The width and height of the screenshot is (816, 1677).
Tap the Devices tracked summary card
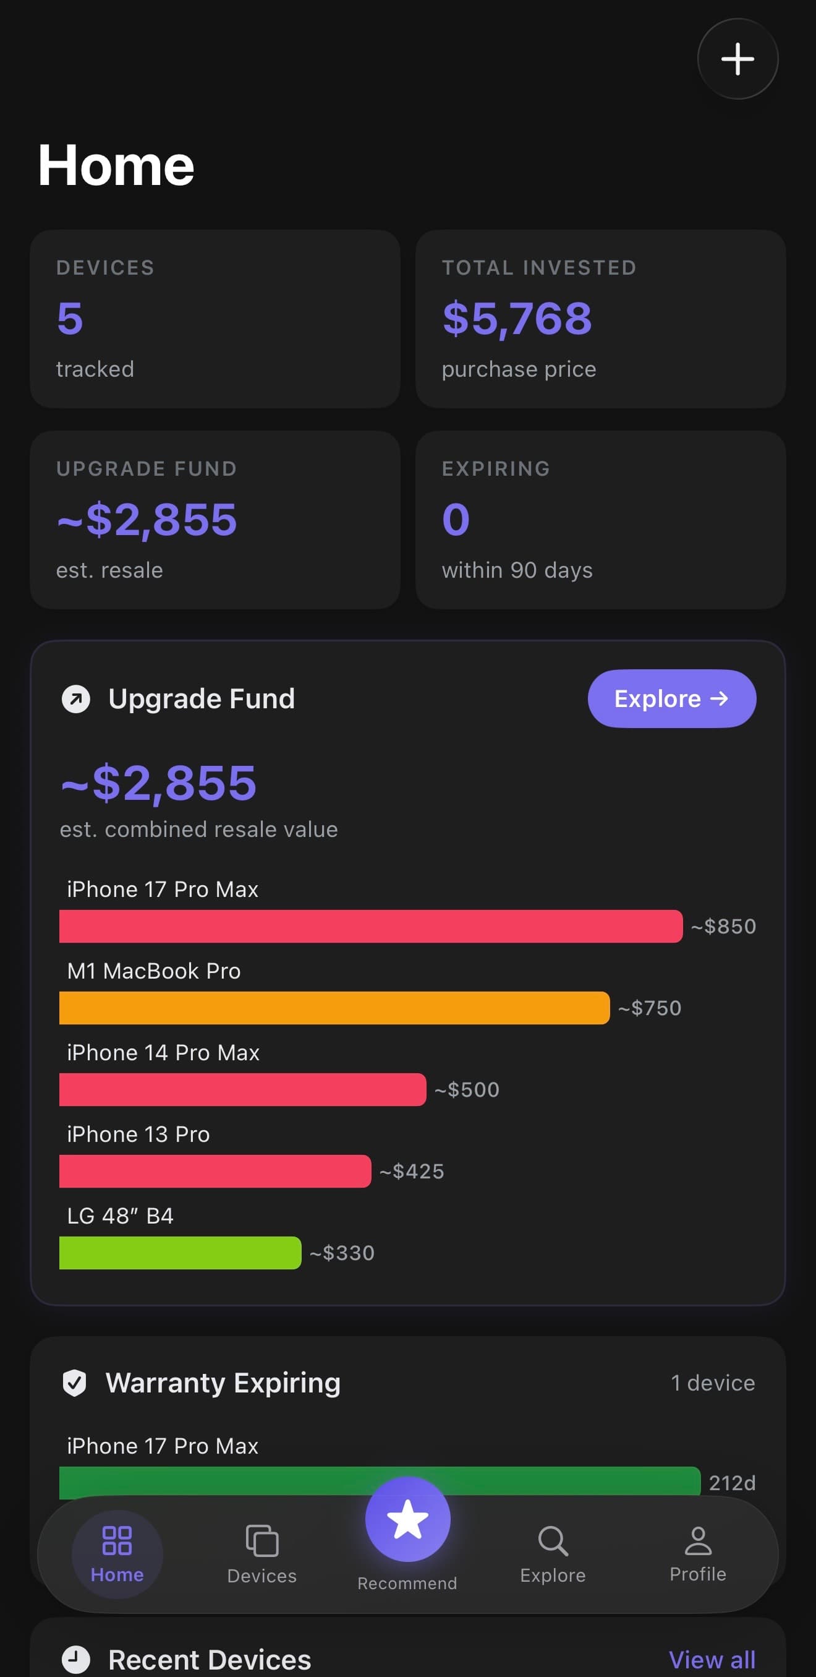click(215, 319)
